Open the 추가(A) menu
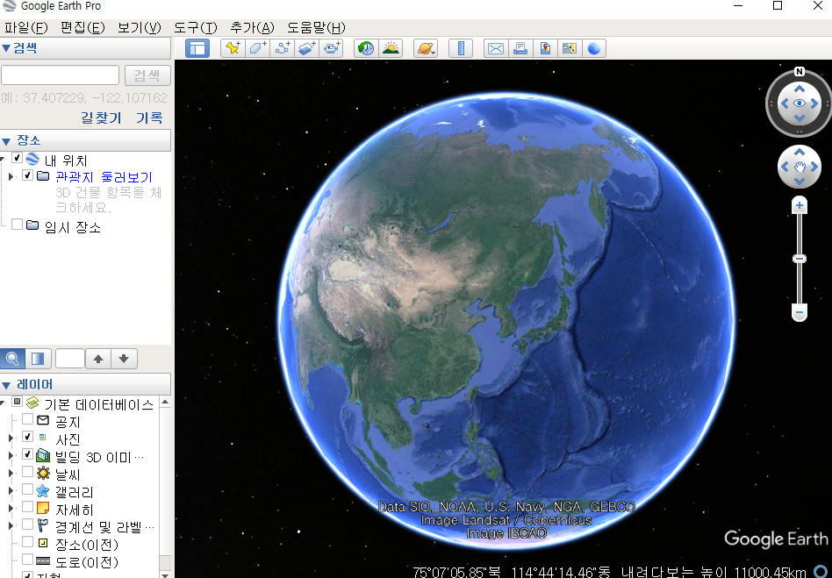Image resolution: width=832 pixels, height=578 pixels. [x=253, y=27]
